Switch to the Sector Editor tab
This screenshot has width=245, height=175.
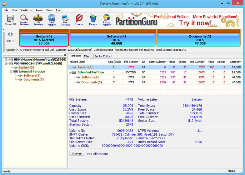102,56
